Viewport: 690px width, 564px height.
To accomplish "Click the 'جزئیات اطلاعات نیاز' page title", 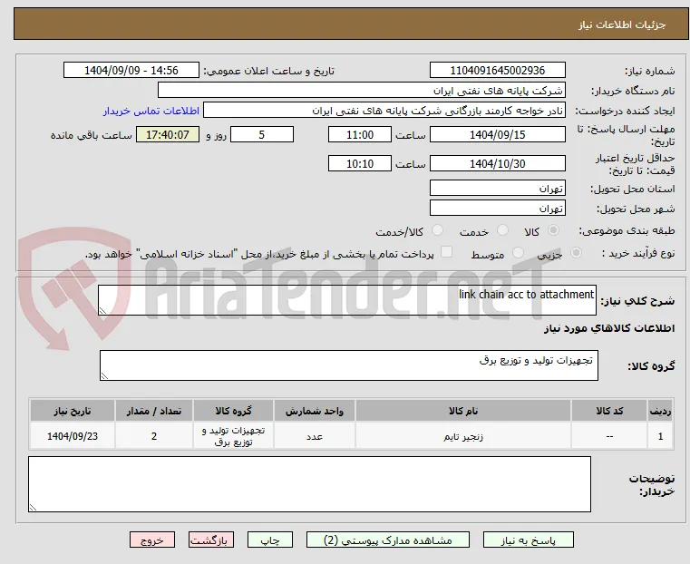I will 622,24.
